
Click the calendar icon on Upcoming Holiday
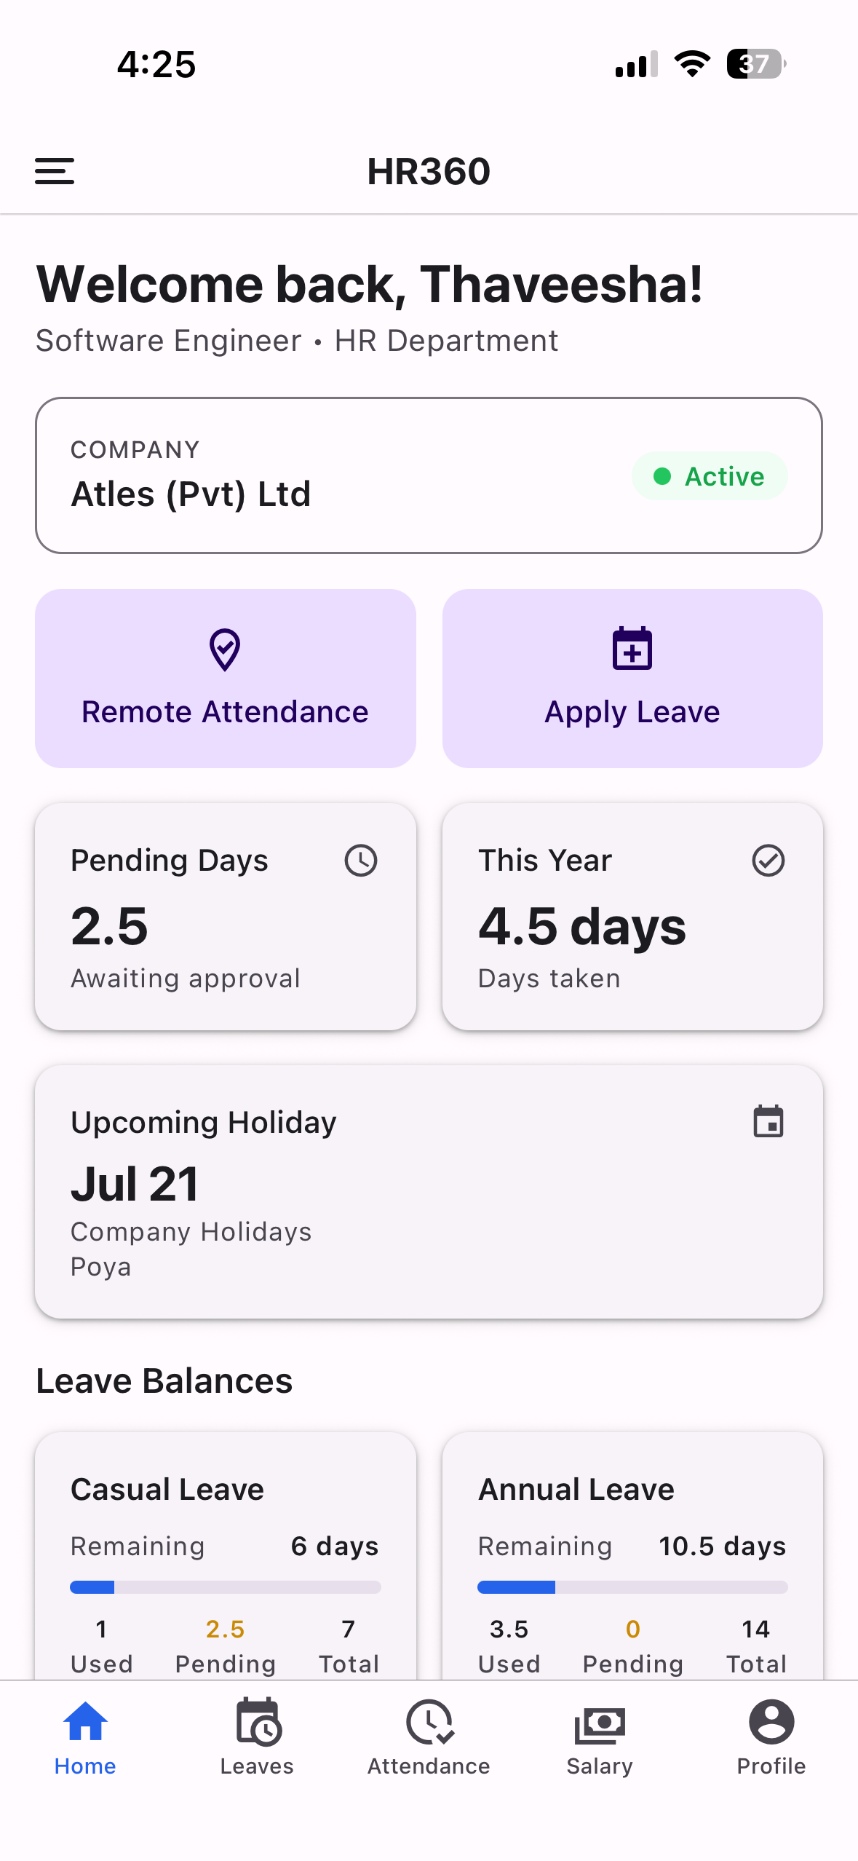point(768,1121)
